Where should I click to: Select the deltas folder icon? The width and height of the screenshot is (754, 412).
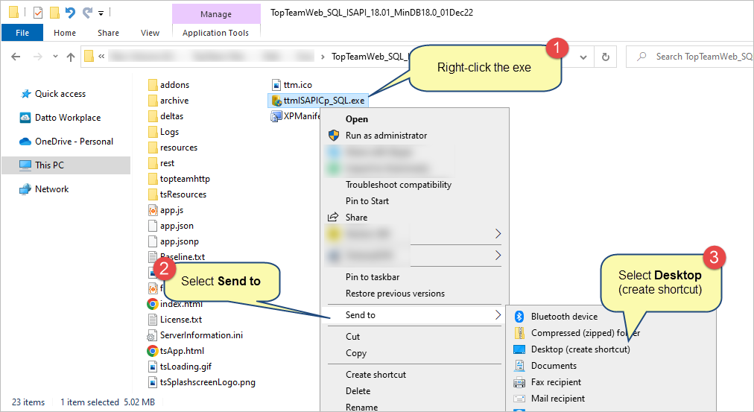(153, 116)
